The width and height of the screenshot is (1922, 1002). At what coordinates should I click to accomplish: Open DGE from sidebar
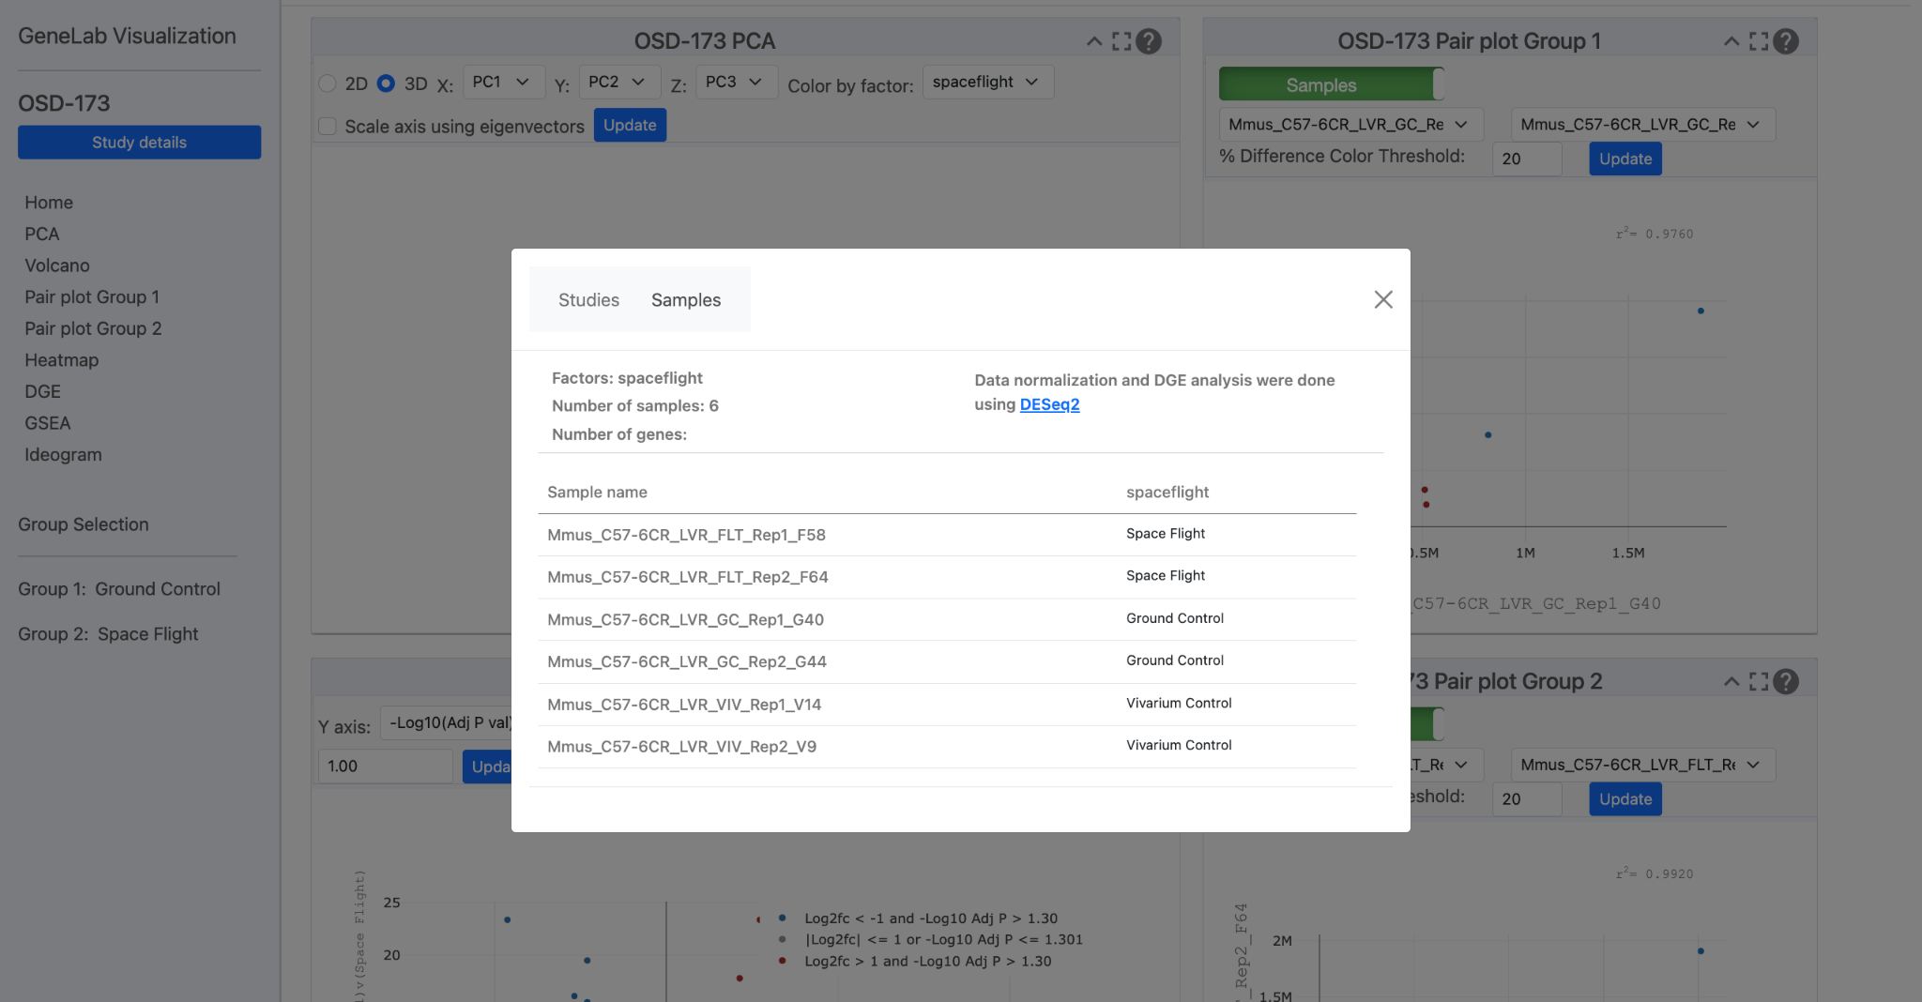(x=43, y=391)
